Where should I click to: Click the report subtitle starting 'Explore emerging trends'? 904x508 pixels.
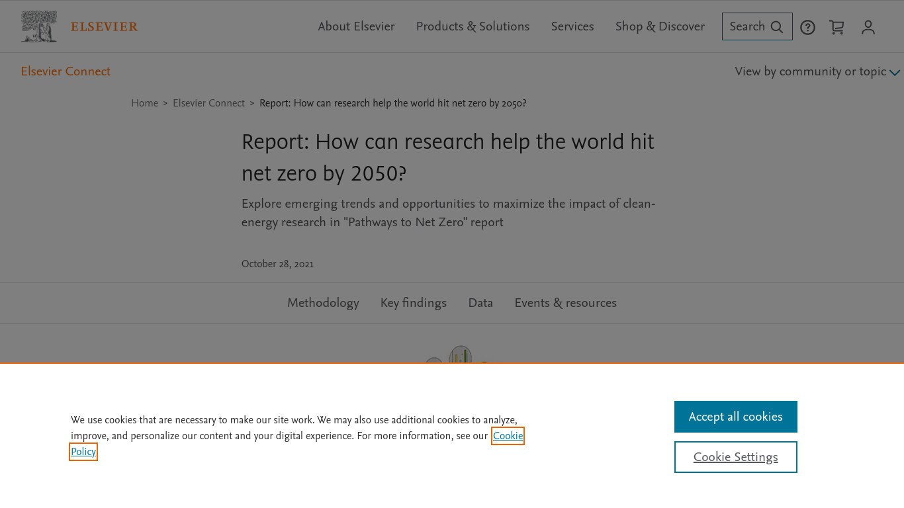[x=449, y=213]
